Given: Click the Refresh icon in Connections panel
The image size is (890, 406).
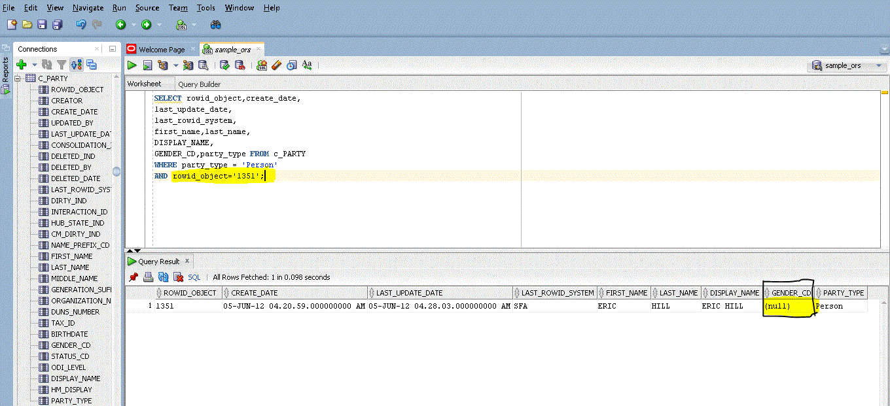Looking at the screenshot, I should (47, 64).
